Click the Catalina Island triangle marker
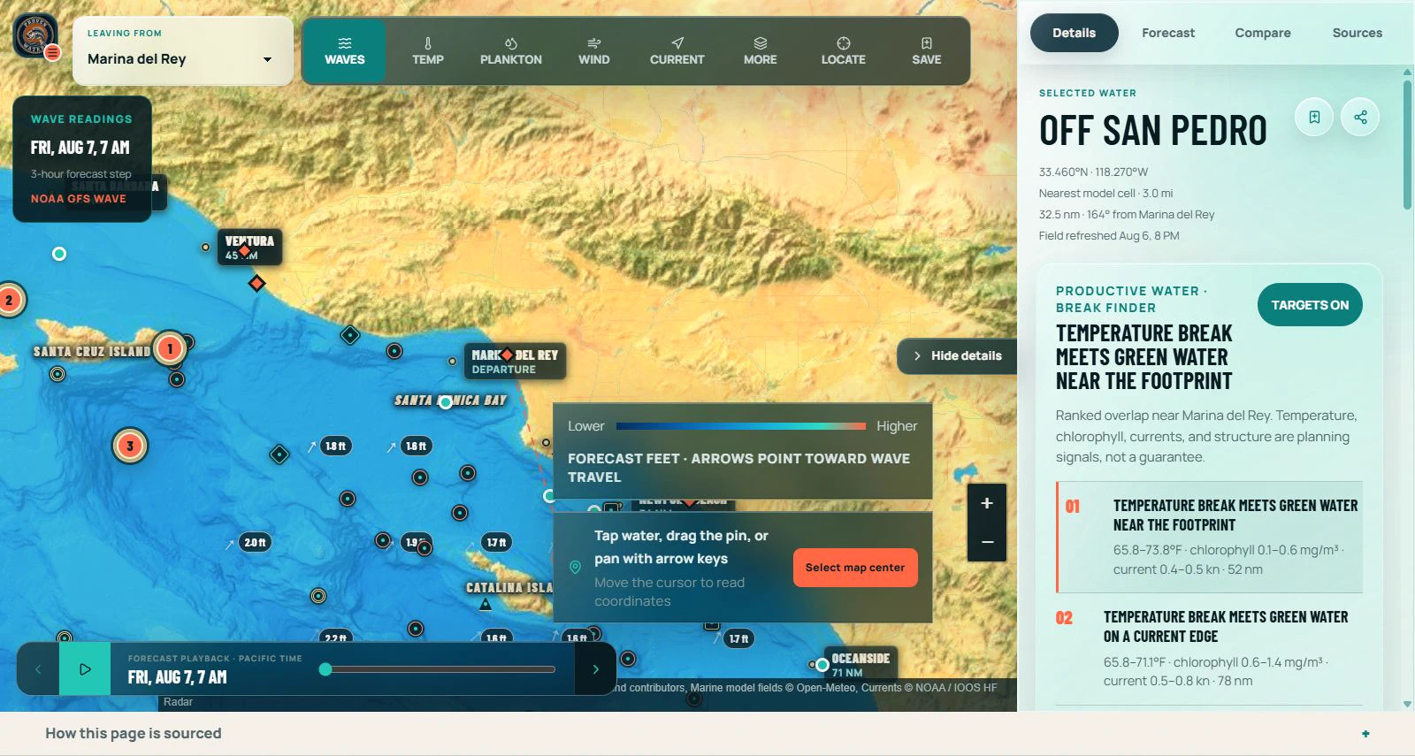The height and width of the screenshot is (756, 1415). [x=486, y=605]
